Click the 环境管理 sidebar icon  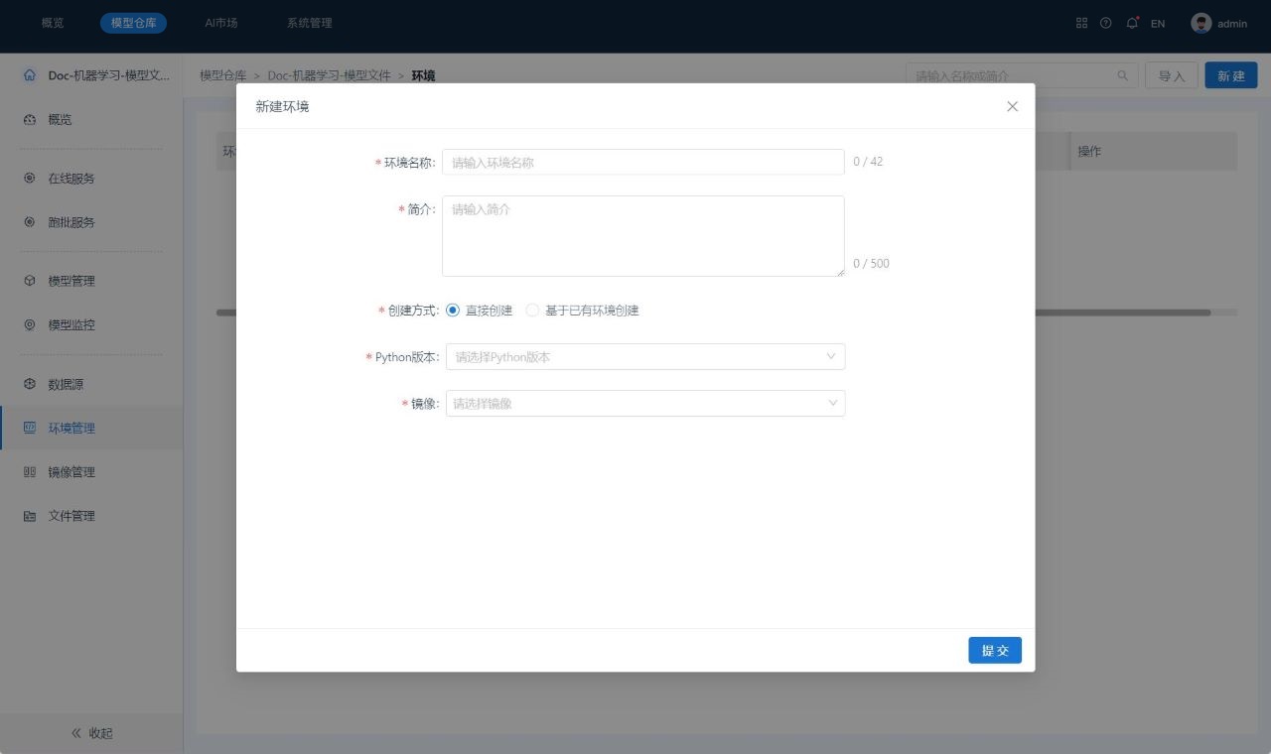[30, 428]
